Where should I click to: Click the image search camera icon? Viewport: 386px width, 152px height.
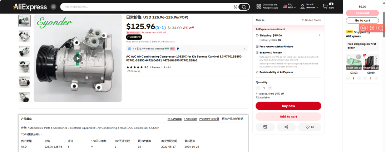pos(235,7)
